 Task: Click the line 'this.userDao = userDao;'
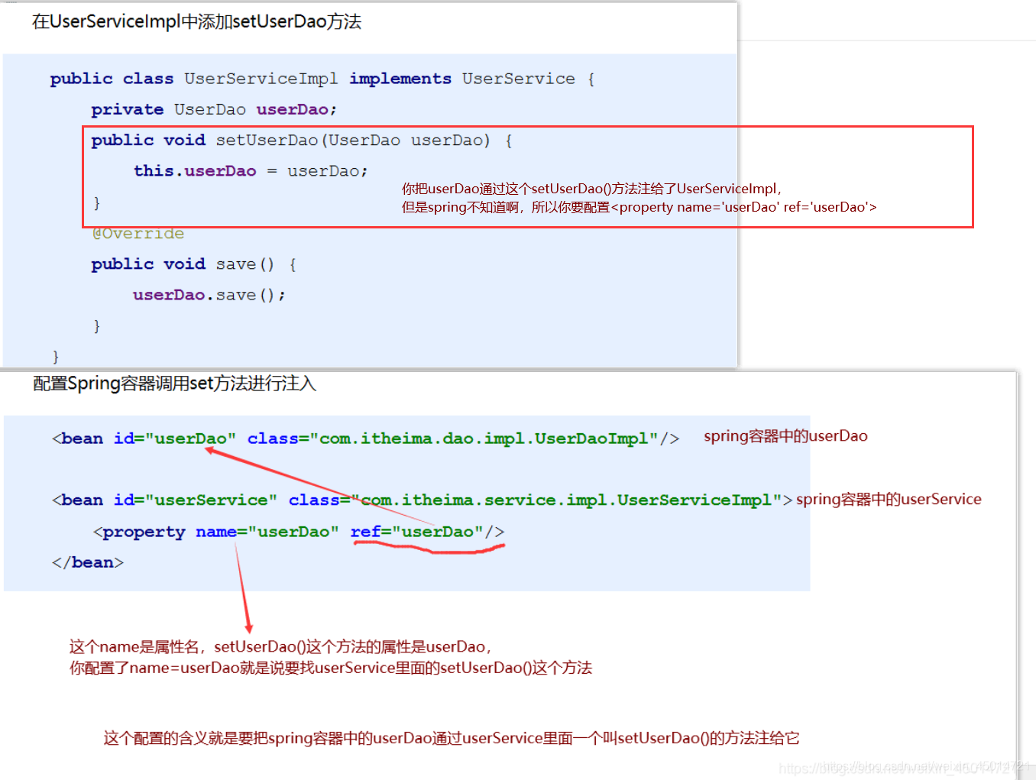click(251, 171)
